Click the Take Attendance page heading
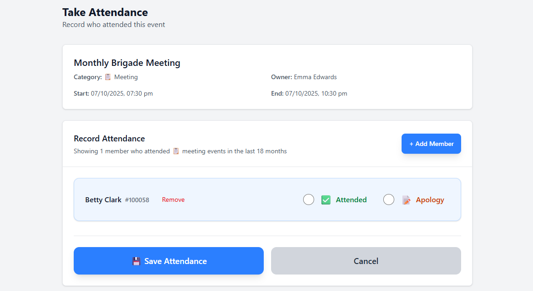Viewport: 533px width, 291px height. click(105, 12)
